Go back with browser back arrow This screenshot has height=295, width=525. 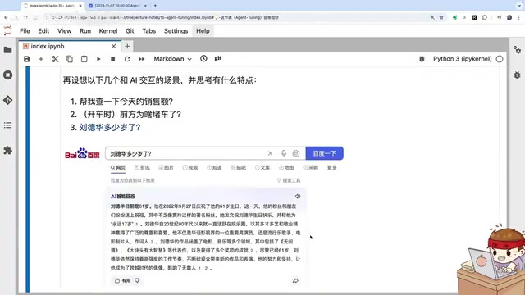coord(6,17)
